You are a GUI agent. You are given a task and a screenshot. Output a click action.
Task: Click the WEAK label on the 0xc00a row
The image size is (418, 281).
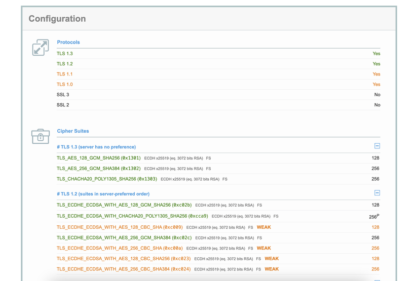click(x=263, y=248)
